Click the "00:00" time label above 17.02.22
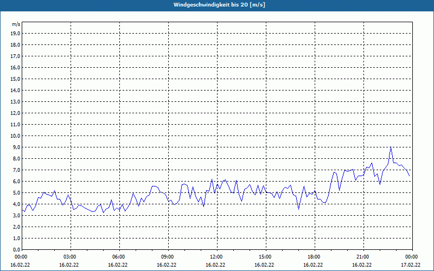434x271 pixels. 411,257
